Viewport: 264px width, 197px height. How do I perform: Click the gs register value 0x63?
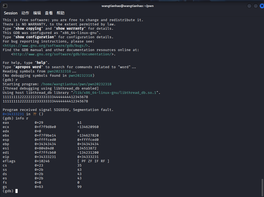pyautogui.click(x=39, y=187)
